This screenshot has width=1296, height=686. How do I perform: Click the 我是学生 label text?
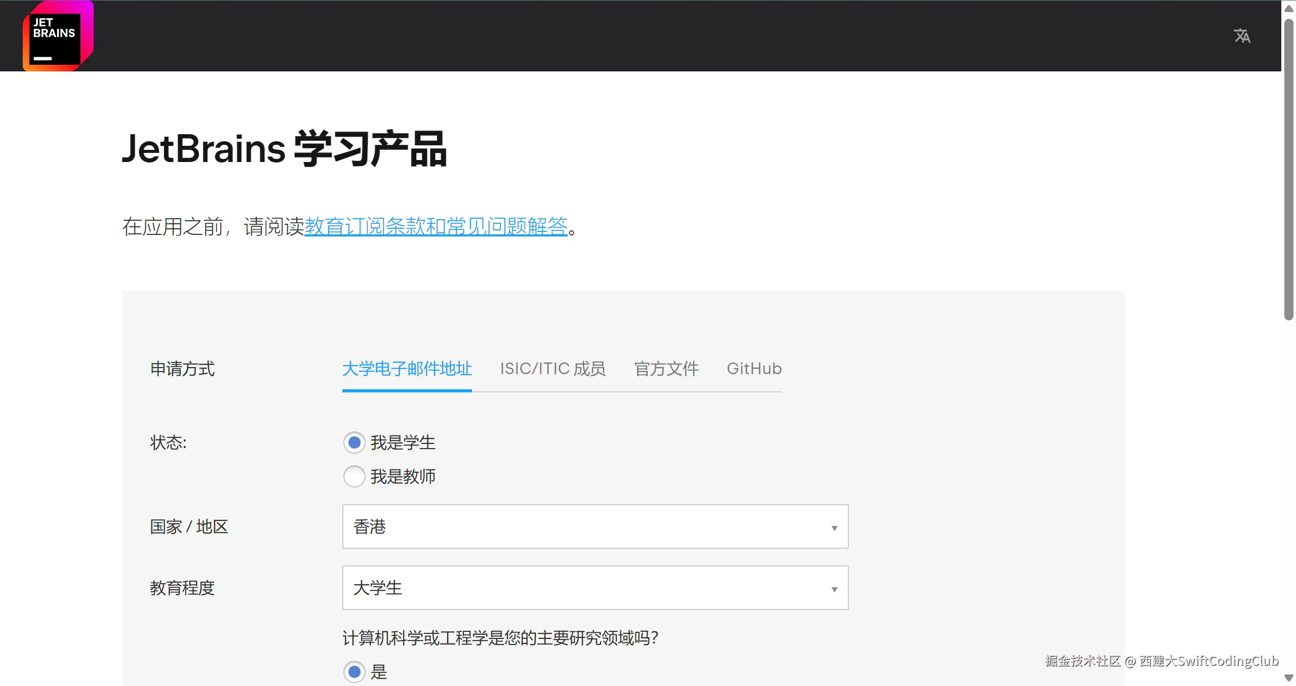(x=403, y=442)
